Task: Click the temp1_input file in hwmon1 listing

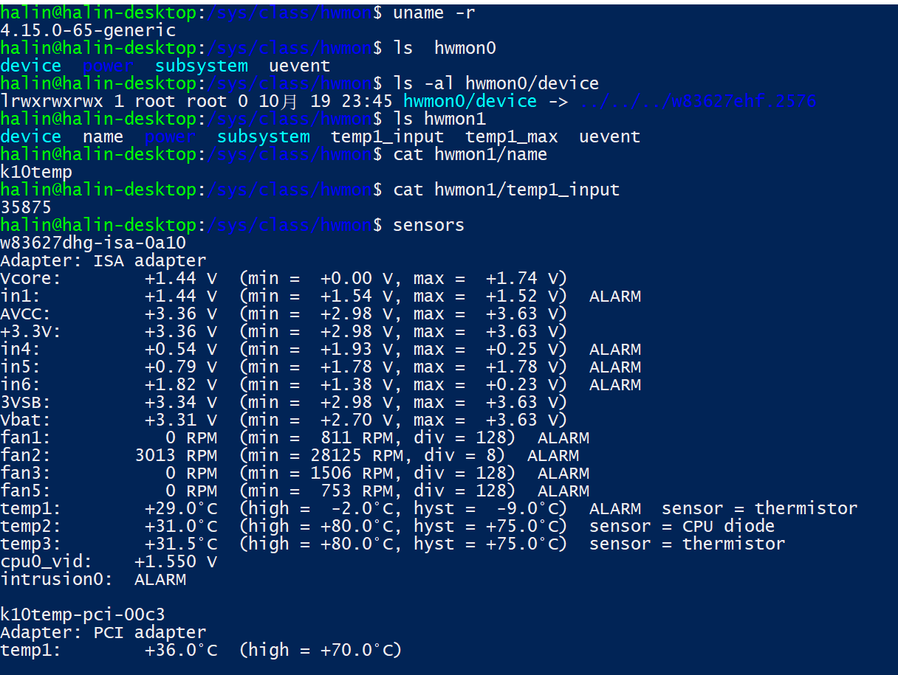Action: [387, 136]
